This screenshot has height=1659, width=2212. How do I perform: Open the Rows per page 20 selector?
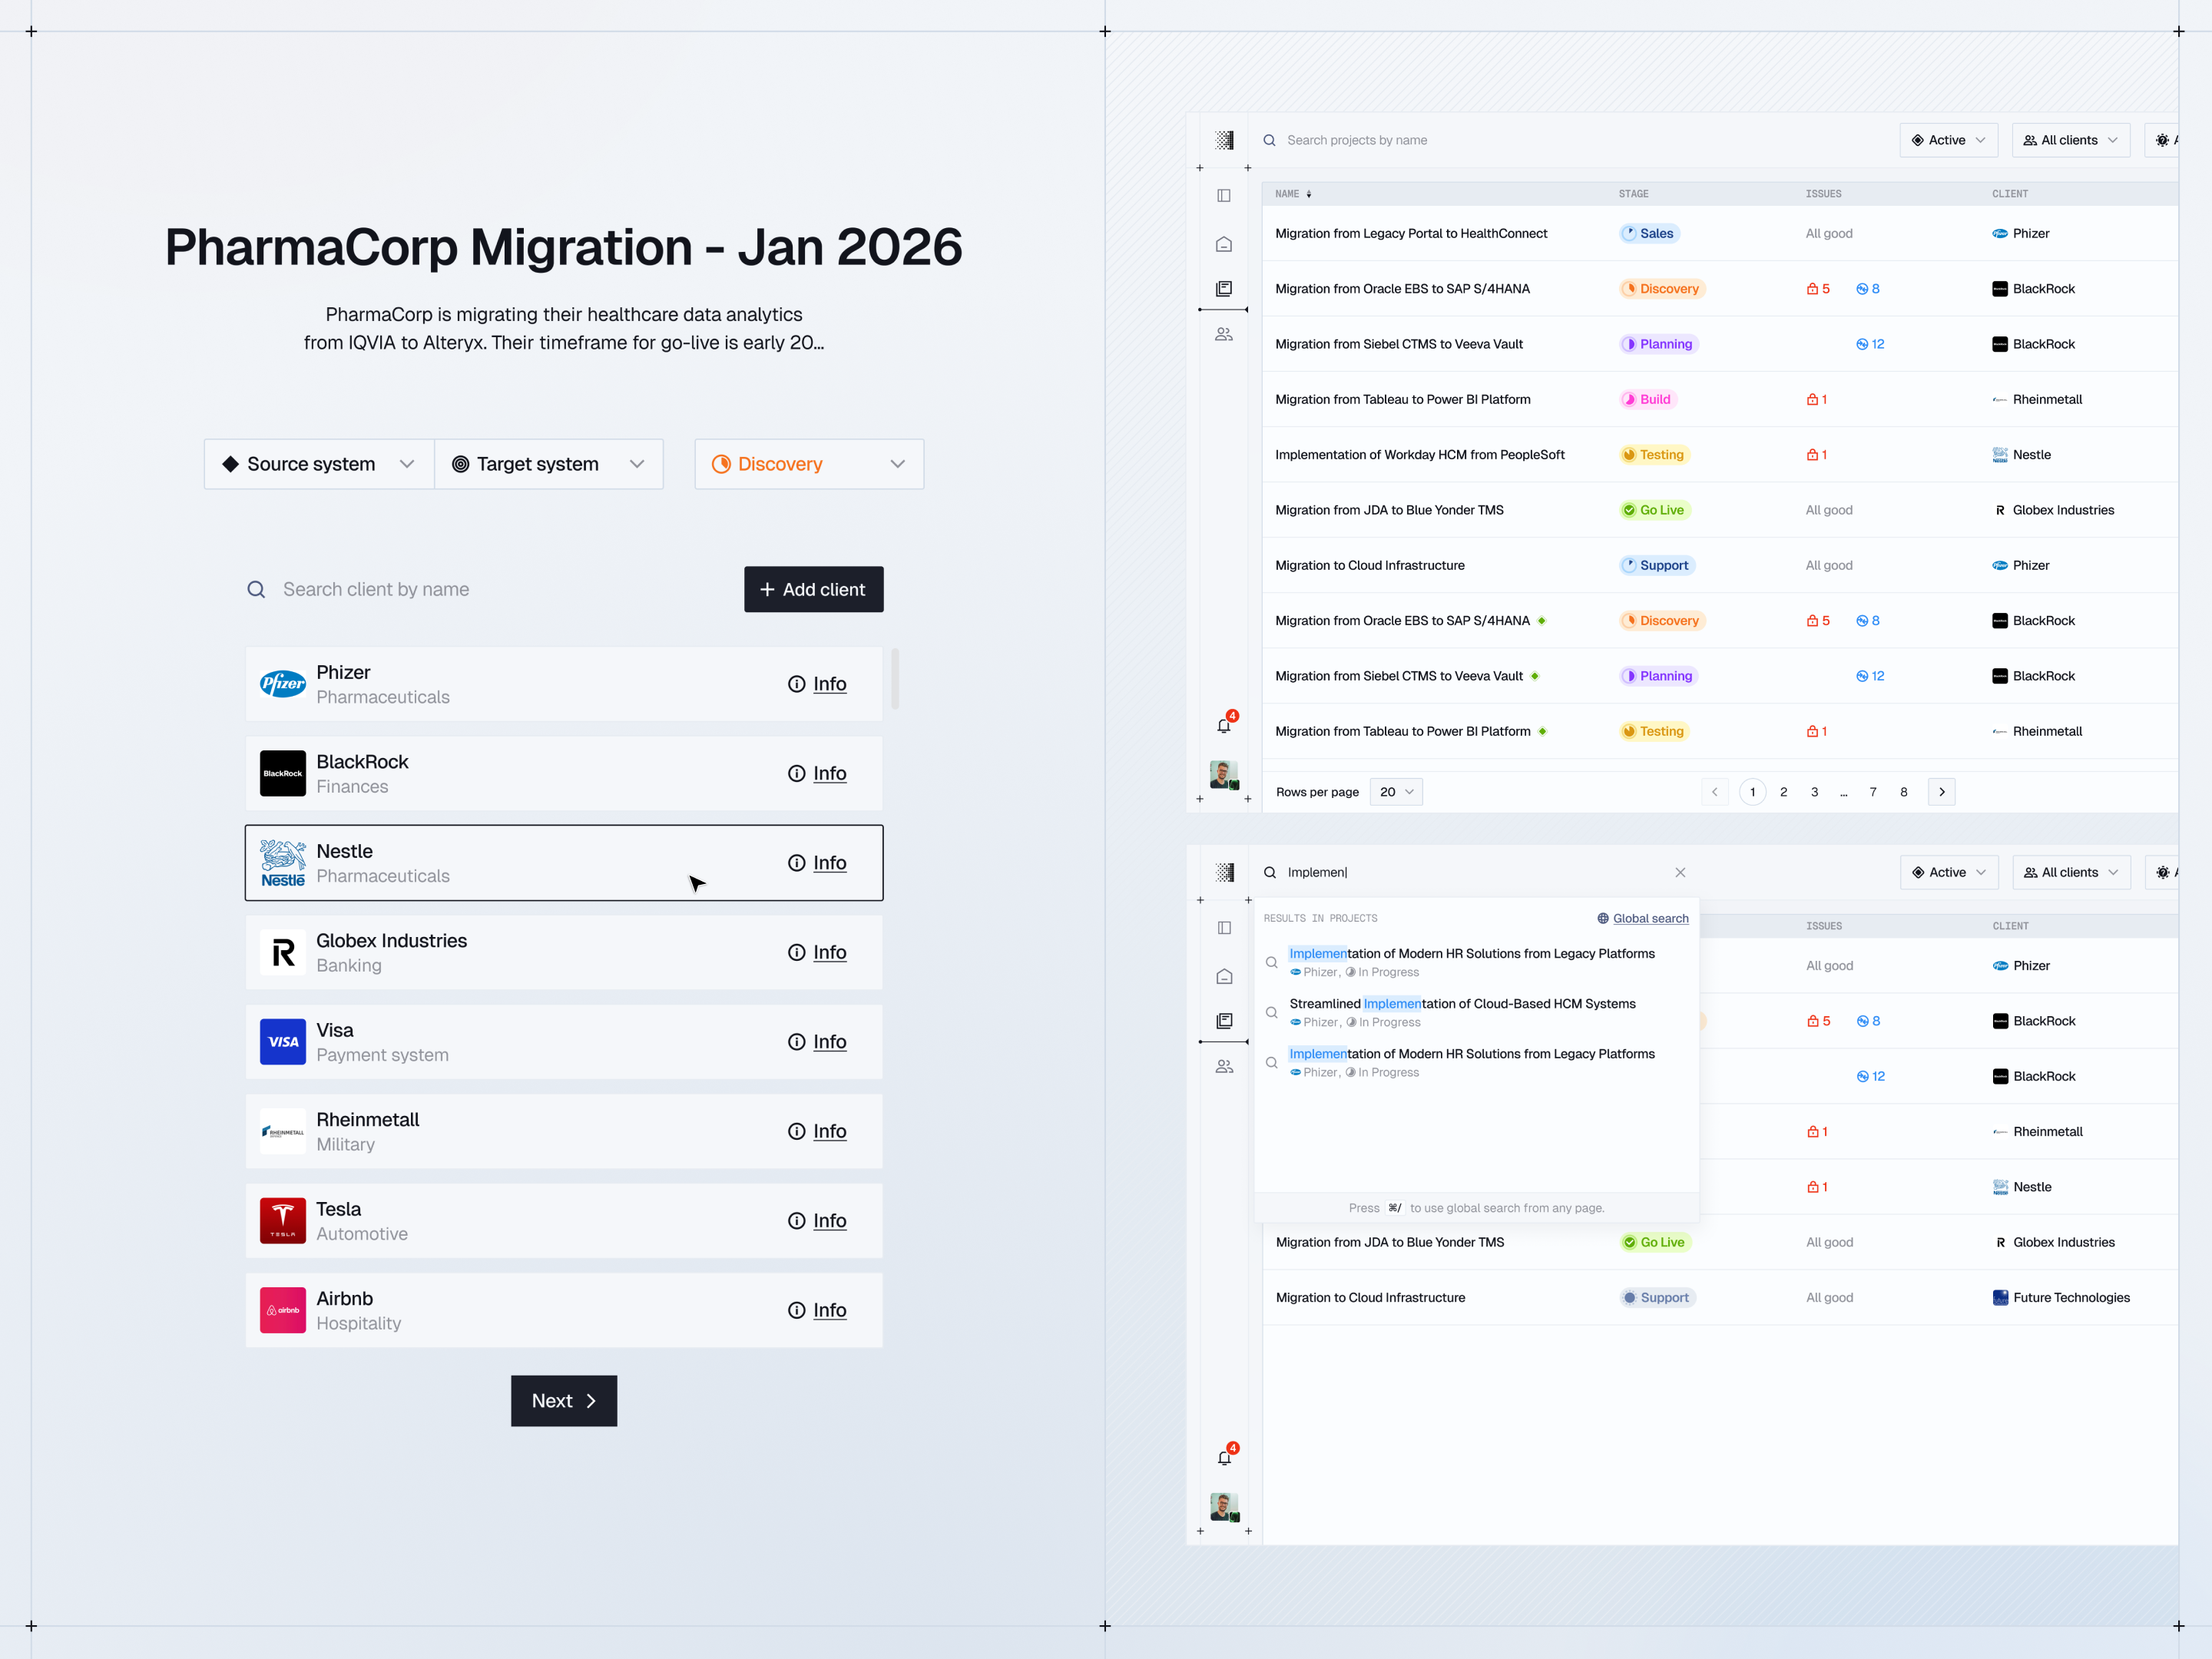coord(1396,792)
